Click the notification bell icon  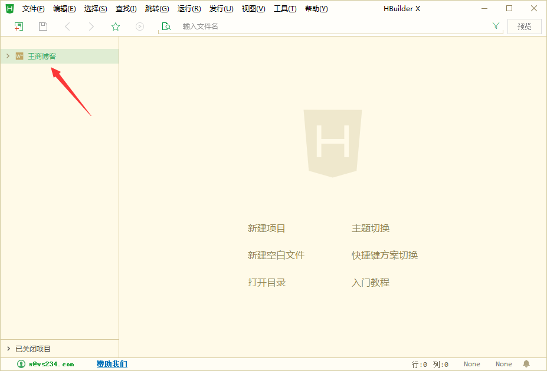click(x=526, y=364)
